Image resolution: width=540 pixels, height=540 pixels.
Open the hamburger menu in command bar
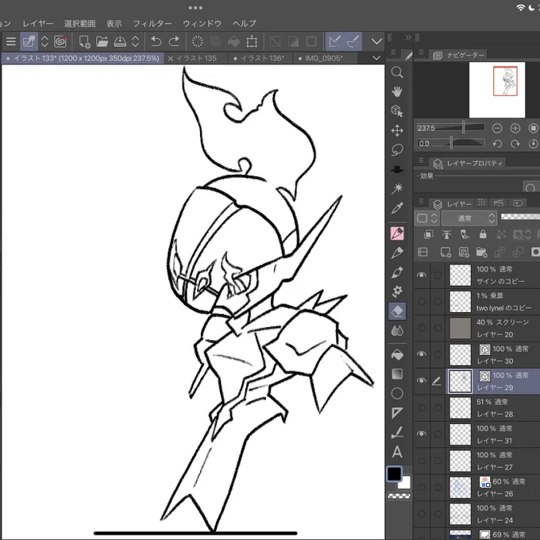[x=11, y=41]
